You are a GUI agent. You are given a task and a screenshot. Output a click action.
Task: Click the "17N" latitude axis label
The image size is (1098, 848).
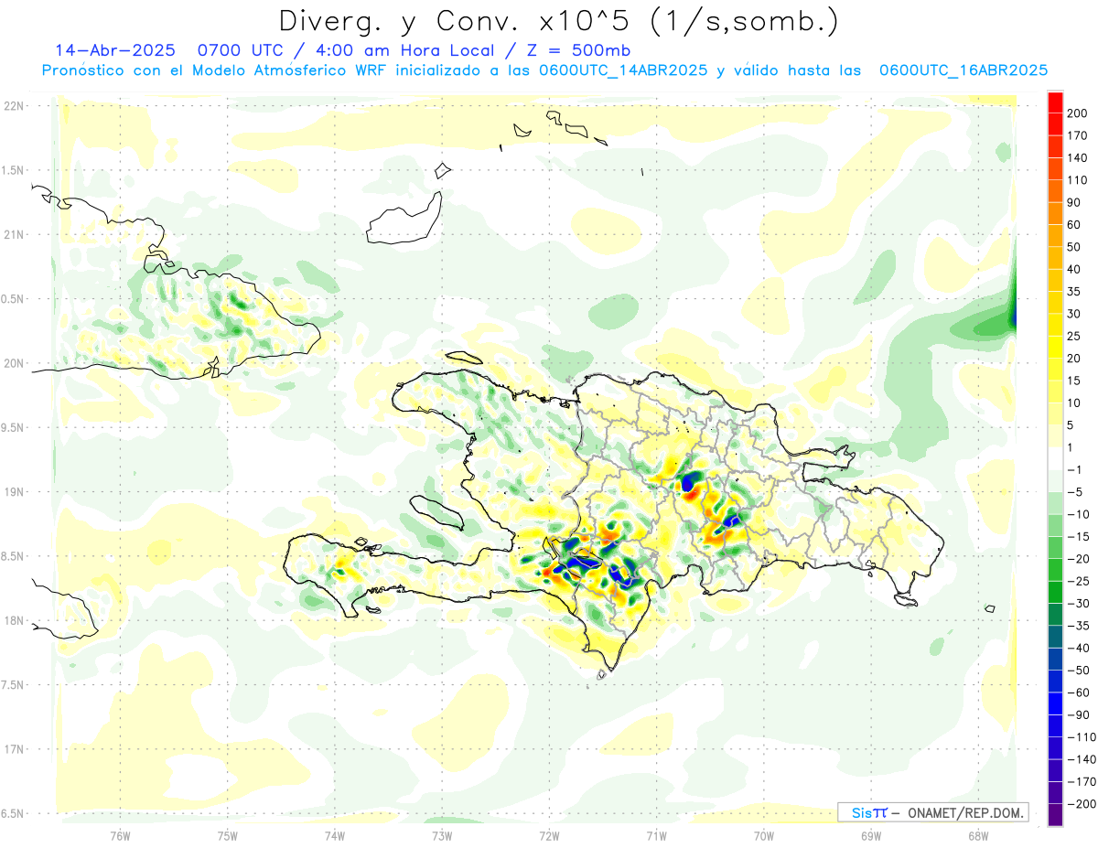coord(13,749)
